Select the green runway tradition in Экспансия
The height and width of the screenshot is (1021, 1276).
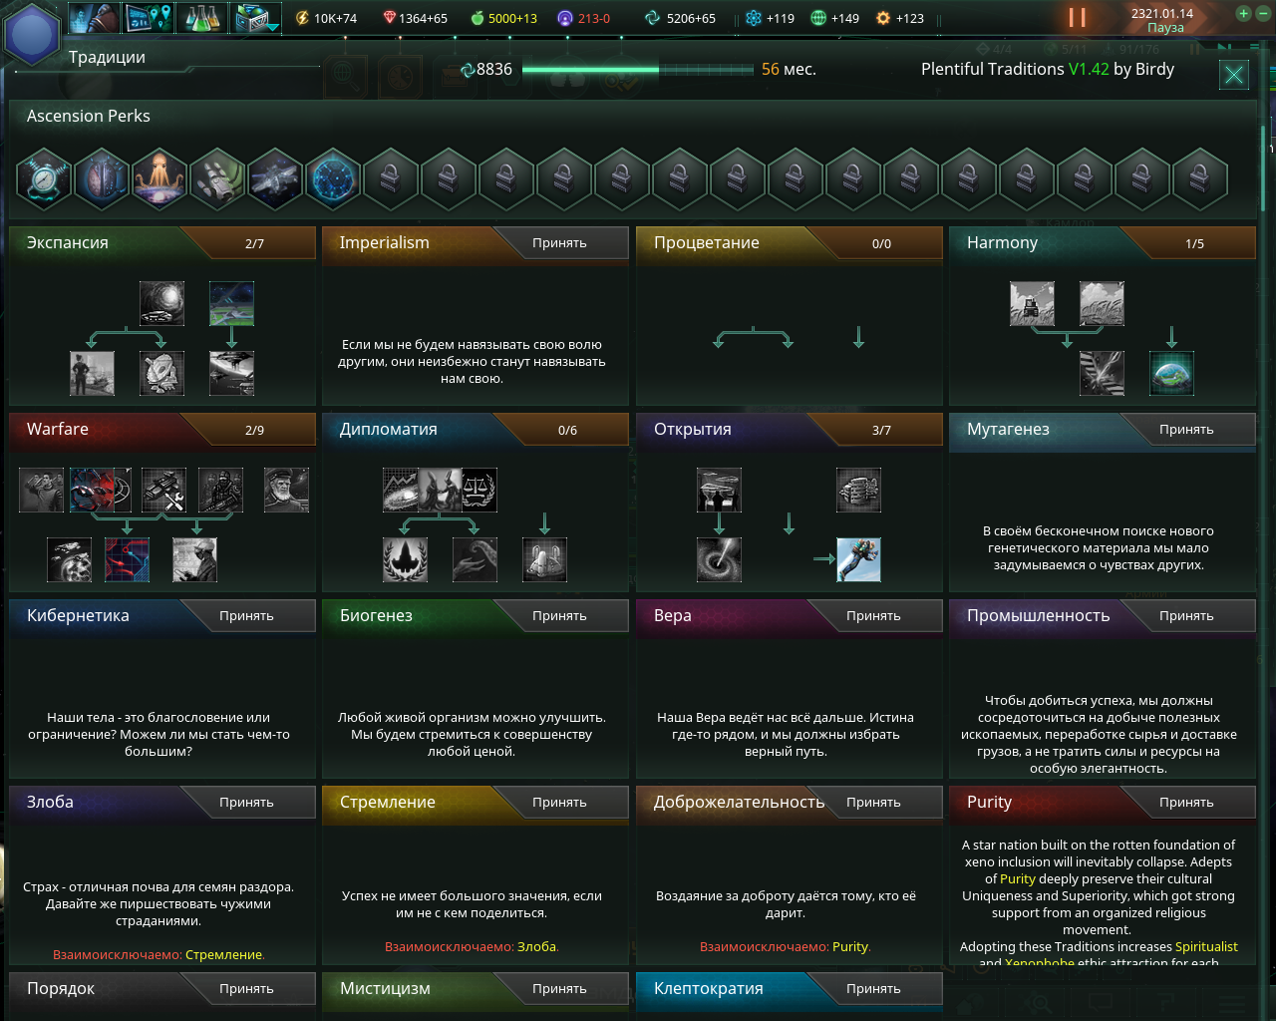click(232, 303)
